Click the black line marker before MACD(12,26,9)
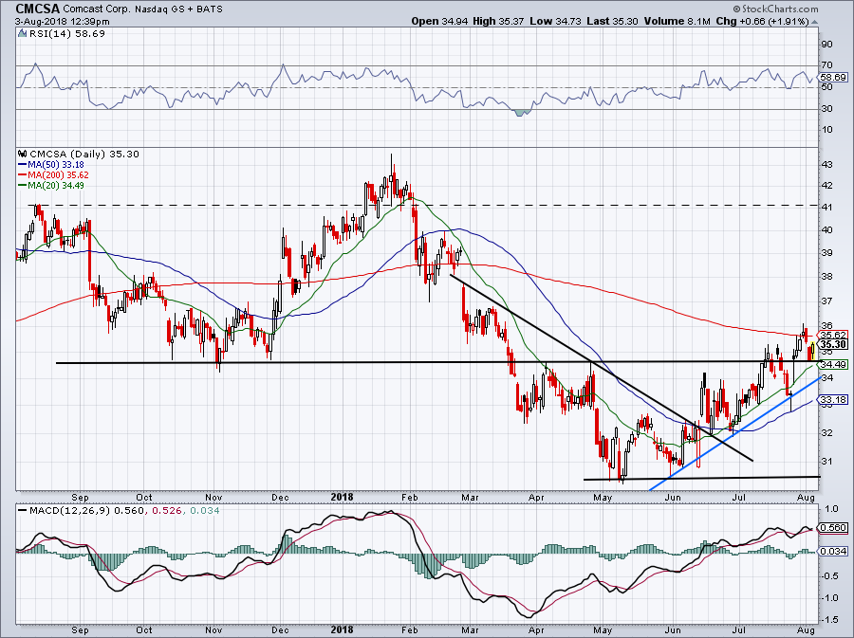This screenshot has height=638, width=854. point(23,511)
